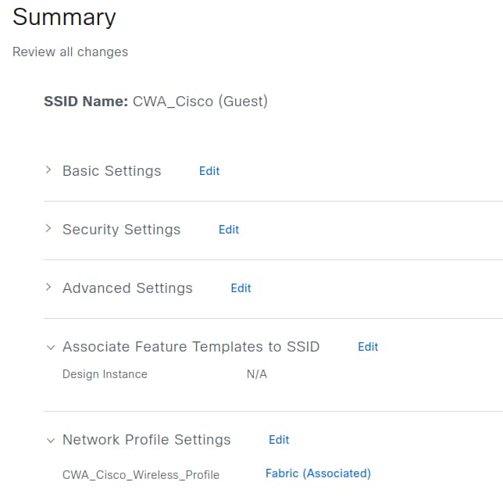Edit the Advanced Settings section
The image size is (503, 500).
click(x=241, y=288)
